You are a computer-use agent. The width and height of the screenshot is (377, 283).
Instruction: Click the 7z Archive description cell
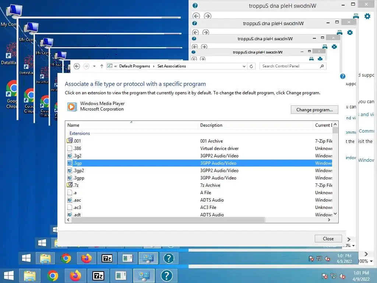210,185
